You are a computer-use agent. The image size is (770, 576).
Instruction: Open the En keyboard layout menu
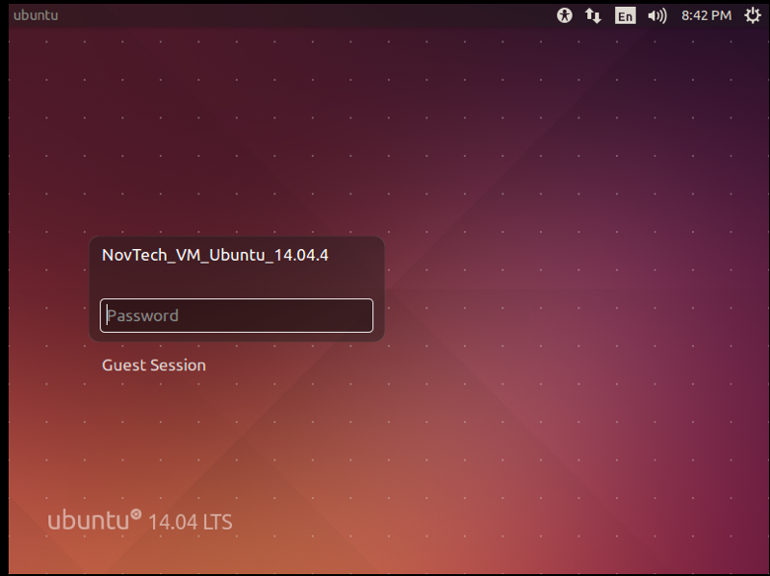point(625,15)
